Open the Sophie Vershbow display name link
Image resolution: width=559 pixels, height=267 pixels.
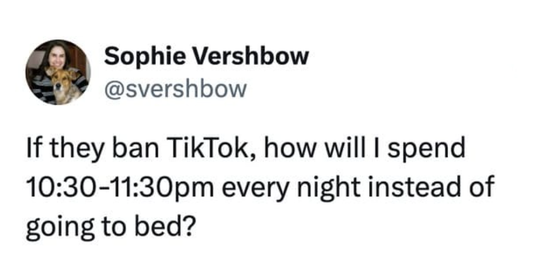pos(206,57)
